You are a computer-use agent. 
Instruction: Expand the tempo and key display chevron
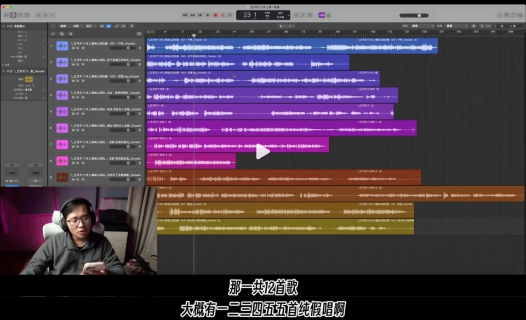pyautogui.click(x=288, y=15)
